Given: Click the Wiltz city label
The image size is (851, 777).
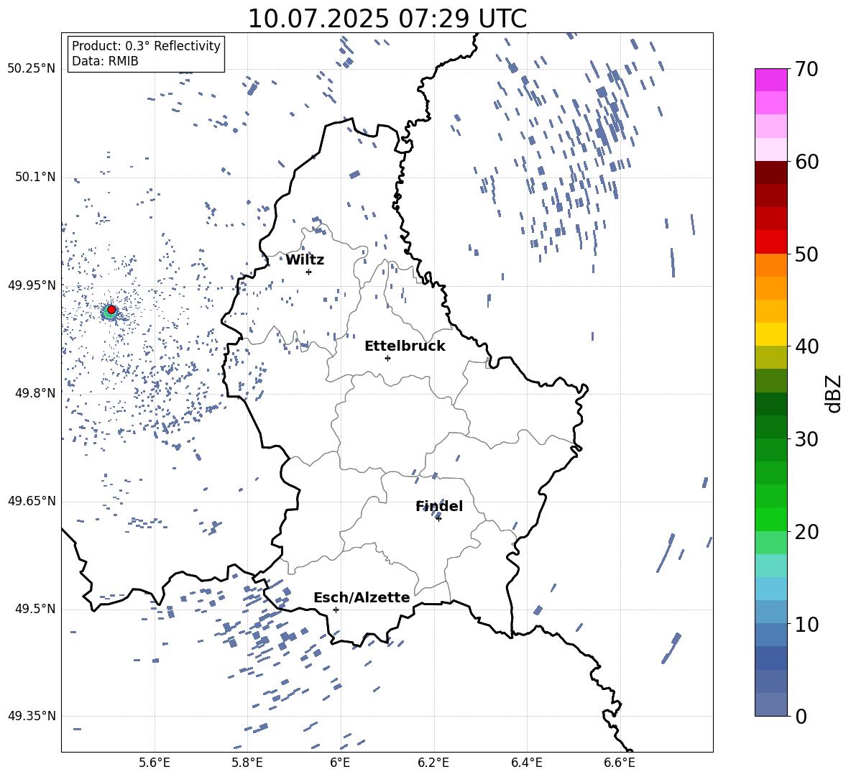Looking at the screenshot, I should click(305, 260).
